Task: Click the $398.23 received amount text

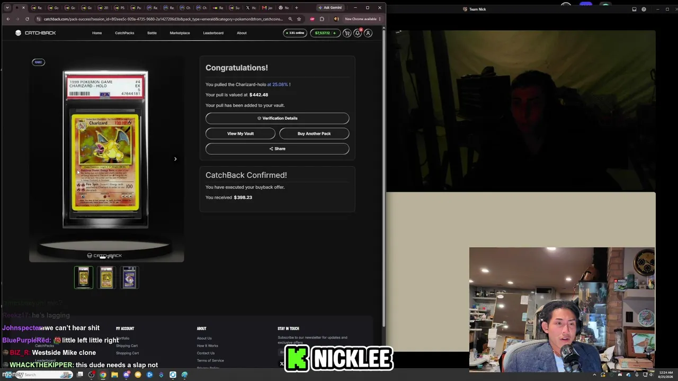Action: pos(243,197)
